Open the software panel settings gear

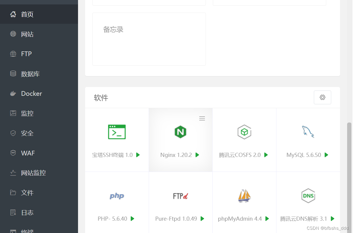[322, 97]
